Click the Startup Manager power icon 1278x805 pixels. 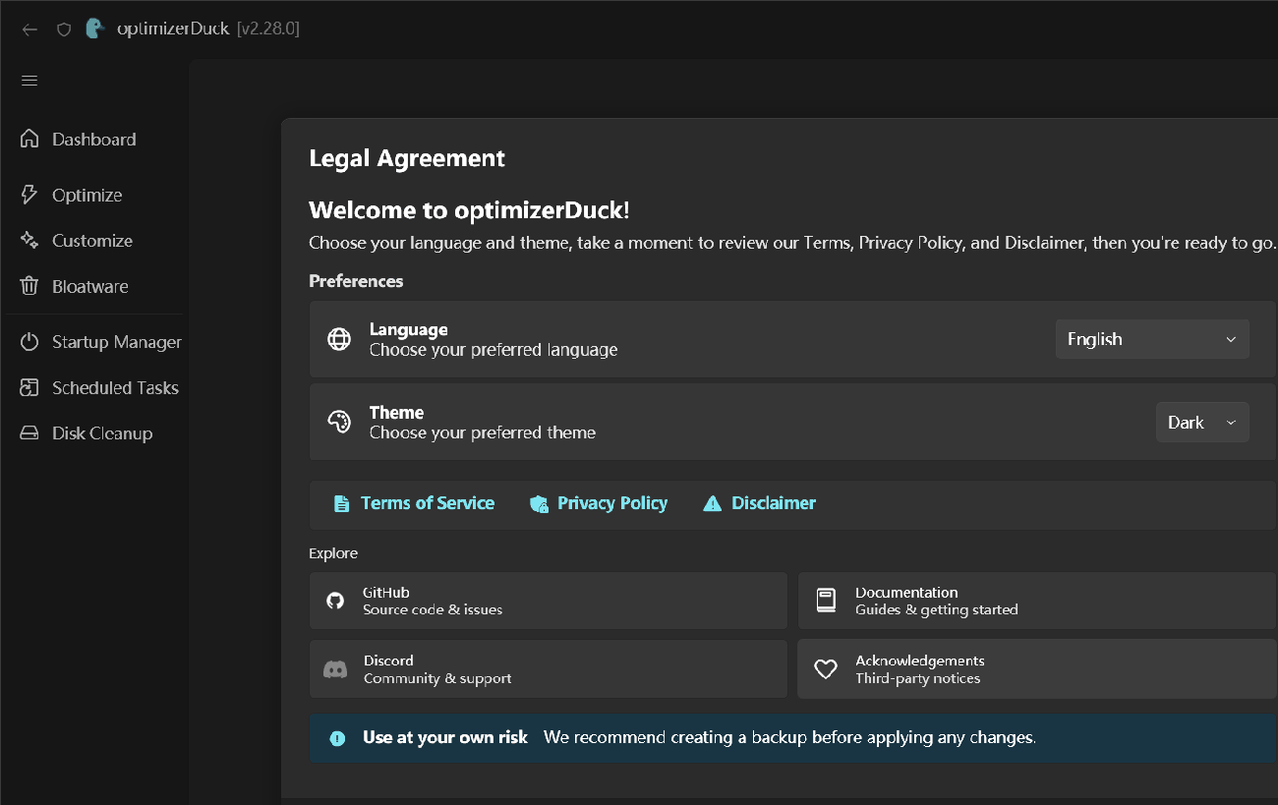coord(29,342)
